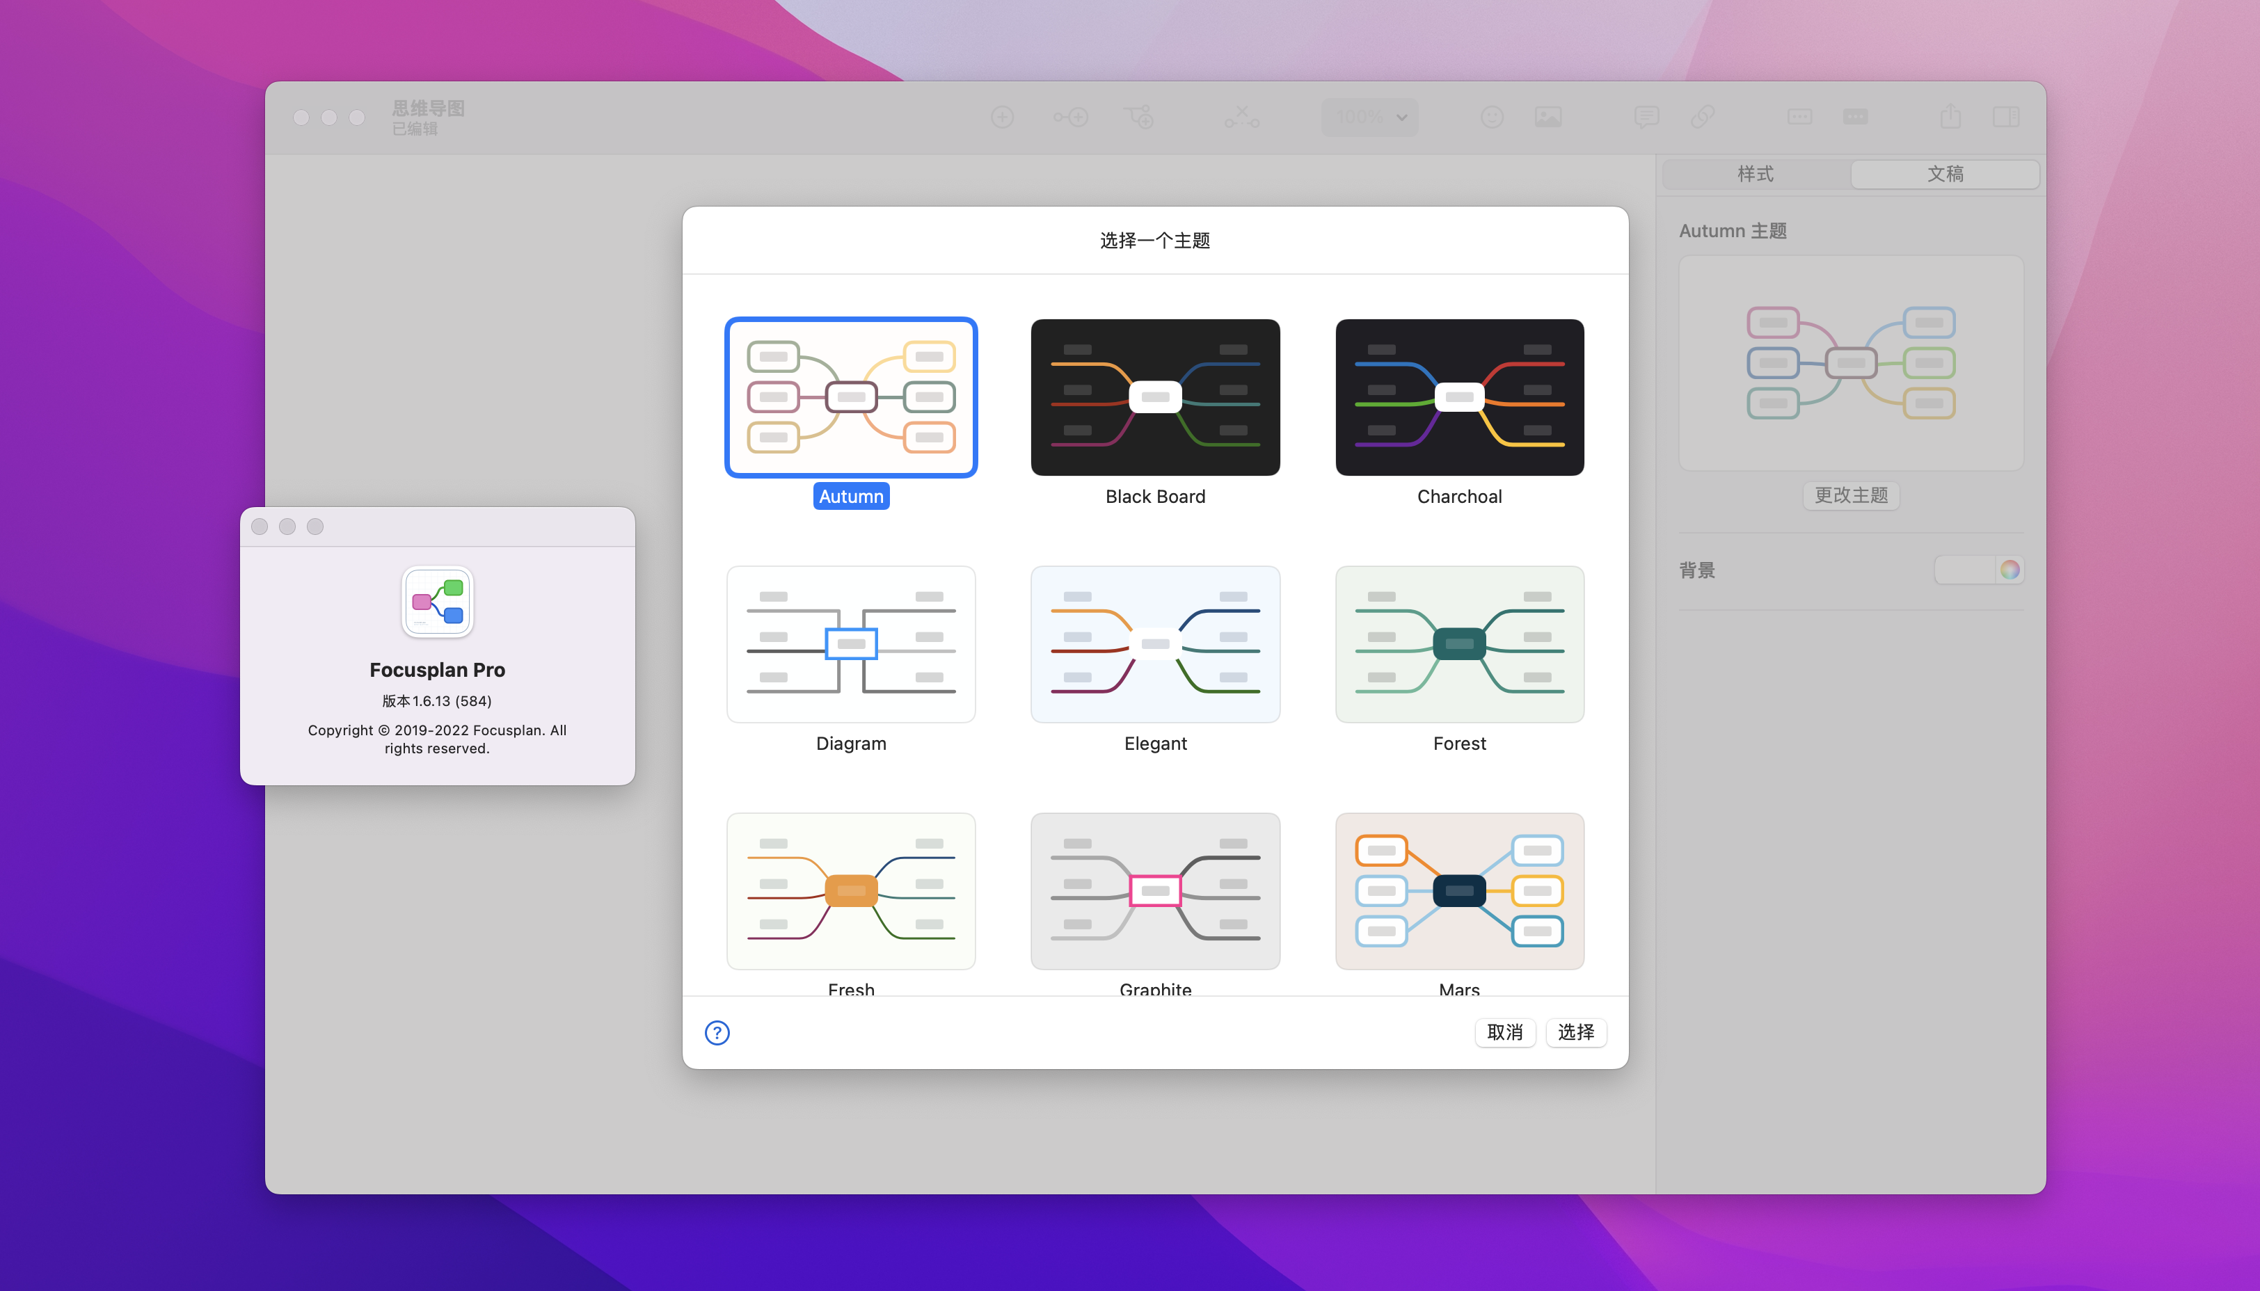The height and width of the screenshot is (1291, 2260).
Task: Click the Autumn label text
Action: [x=850, y=497]
